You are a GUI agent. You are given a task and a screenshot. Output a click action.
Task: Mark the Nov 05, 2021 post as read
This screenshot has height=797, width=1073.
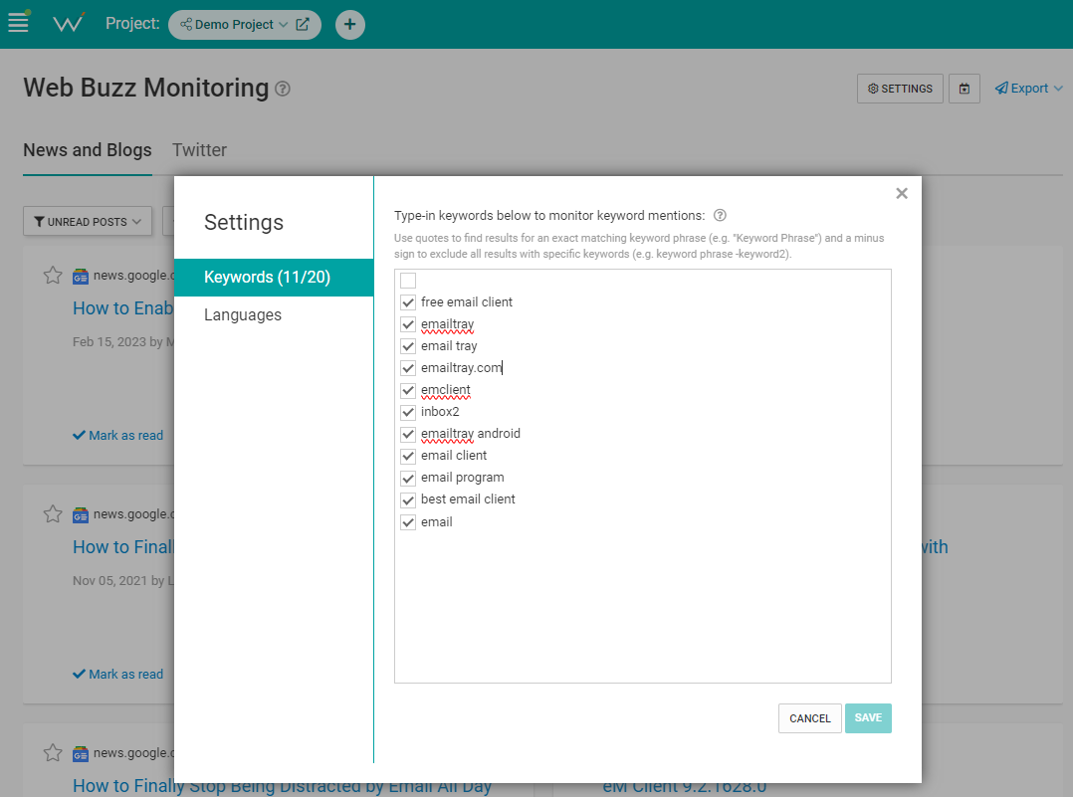click(x=117, y=674)
